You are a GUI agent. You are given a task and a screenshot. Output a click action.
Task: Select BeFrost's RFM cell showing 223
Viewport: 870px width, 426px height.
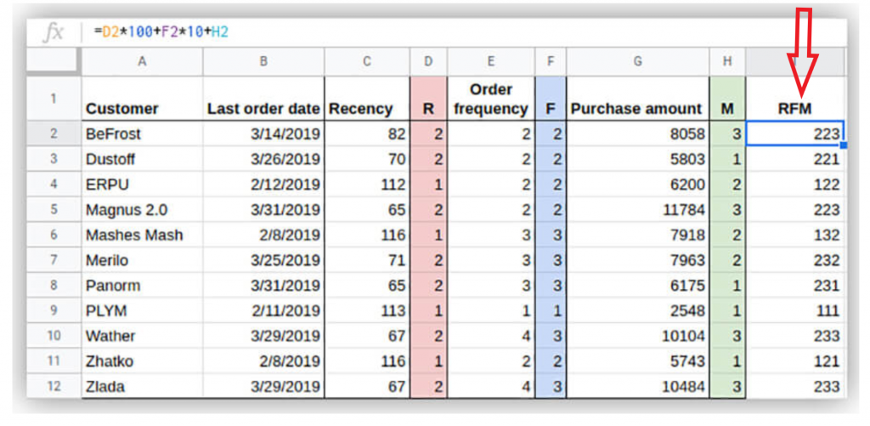tap(795, 133)
